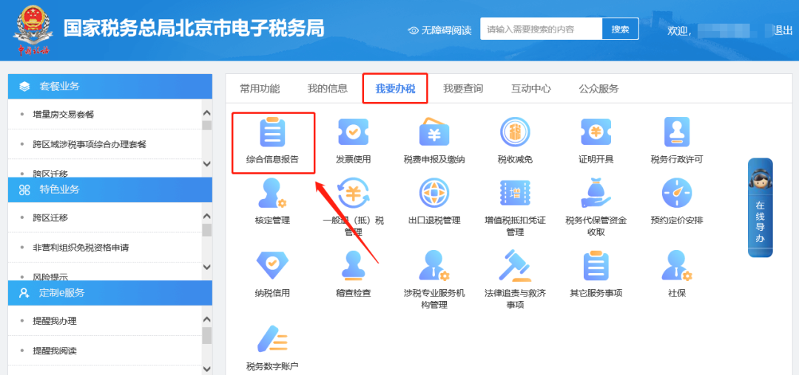Image resolution: width=799 pixels, height=375 pixels.
Task: Open 提醒我阅读 link
Action: point(55,351)
